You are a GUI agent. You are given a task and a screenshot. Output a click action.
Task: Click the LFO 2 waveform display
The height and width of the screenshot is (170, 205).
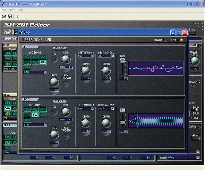point(156,121)
